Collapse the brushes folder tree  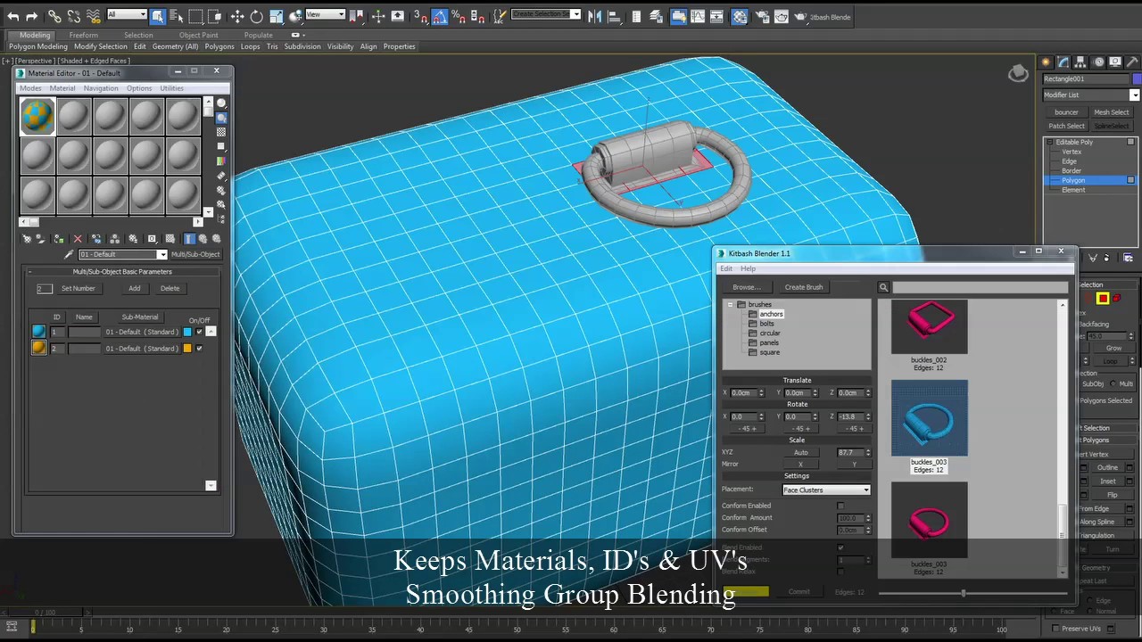pyautogui.click(x=731, y=305)
